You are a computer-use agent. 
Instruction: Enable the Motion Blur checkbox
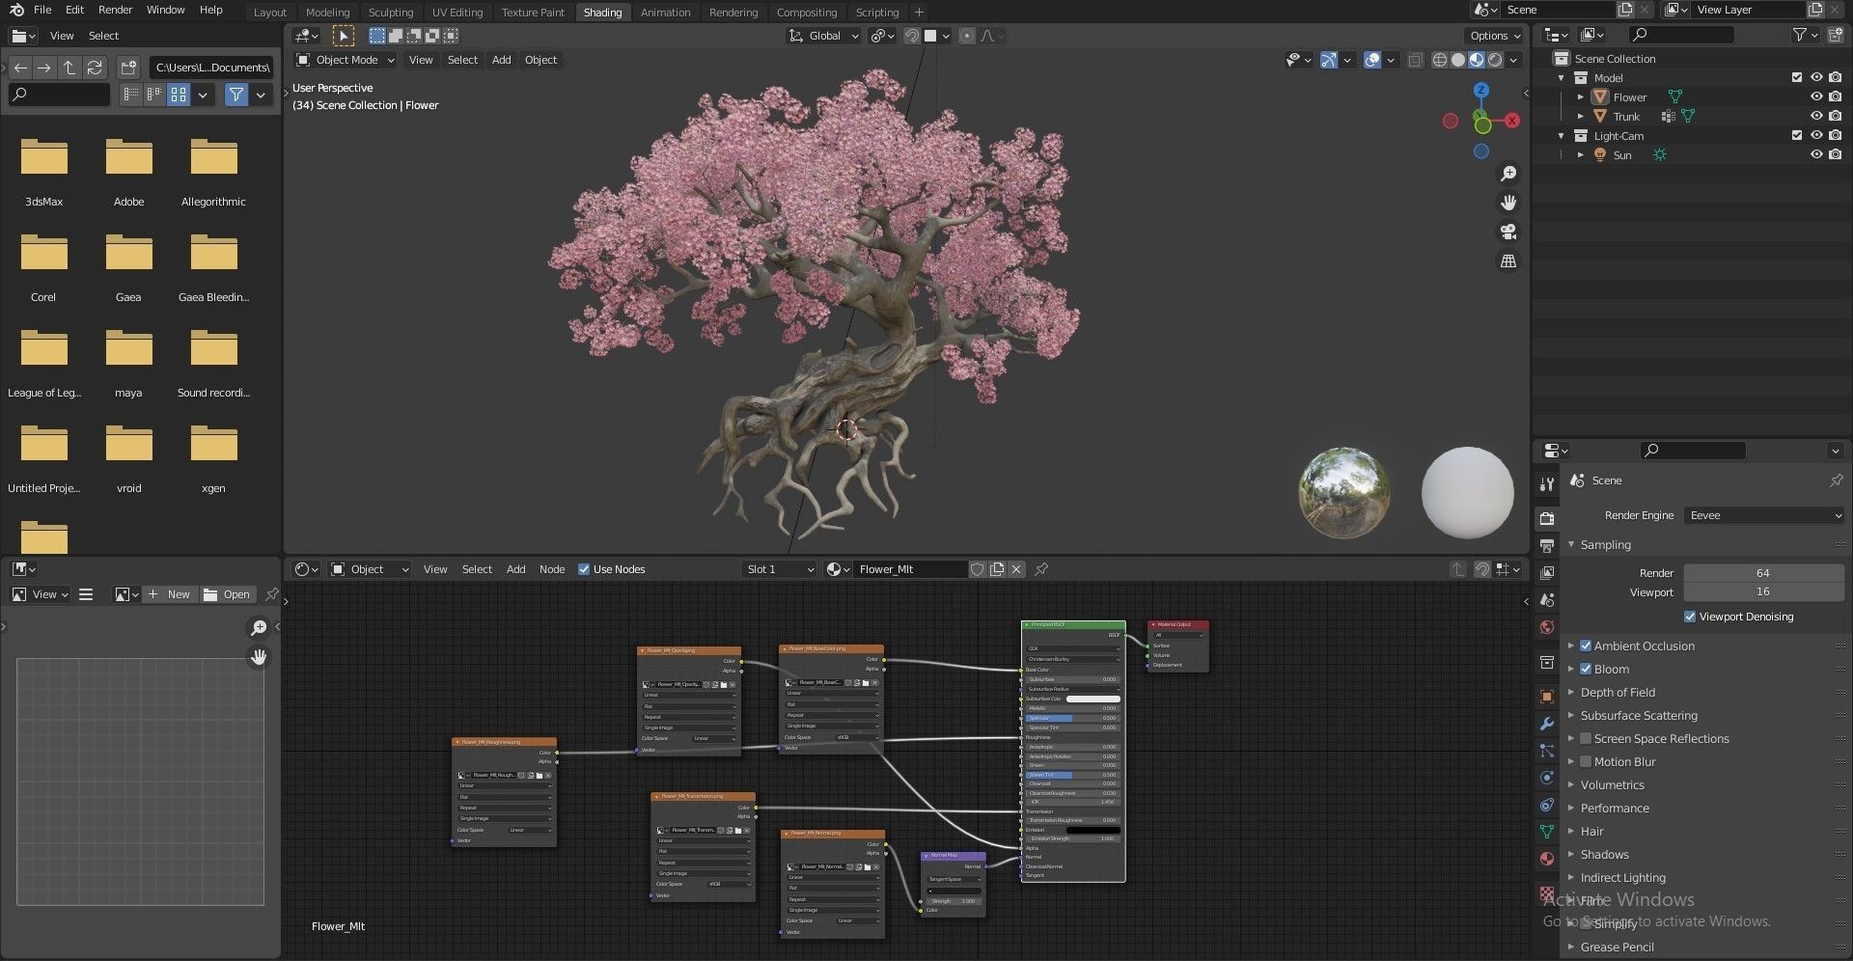pos(1586,762)
